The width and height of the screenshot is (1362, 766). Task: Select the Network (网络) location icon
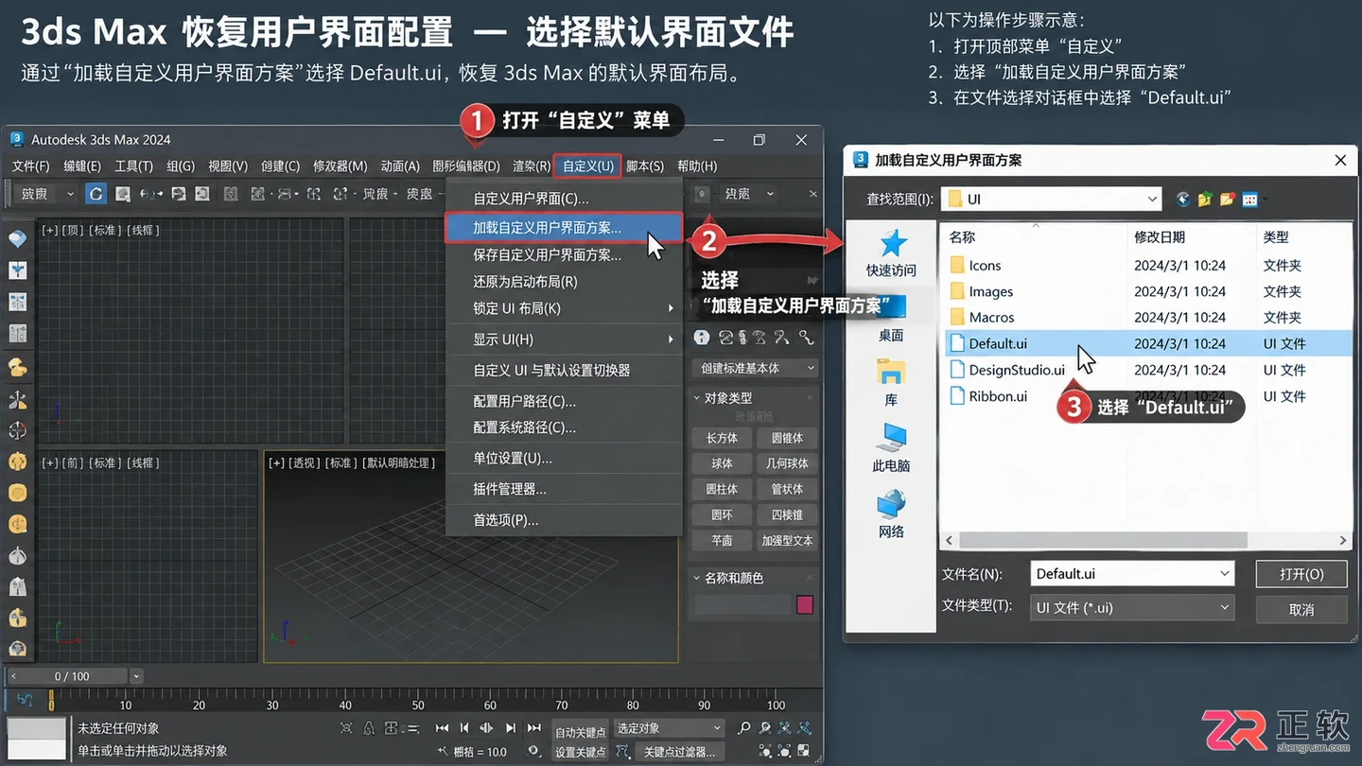[x=891, y=503]
